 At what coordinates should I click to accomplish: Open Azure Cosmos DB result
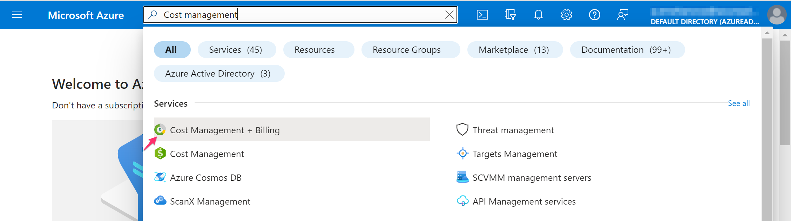(205, 178)
